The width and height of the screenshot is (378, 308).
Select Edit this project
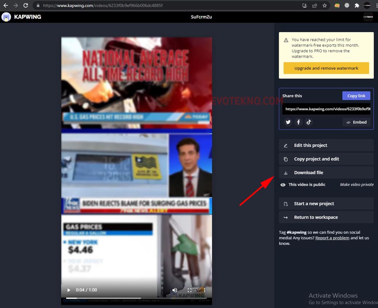pos(326,145)
